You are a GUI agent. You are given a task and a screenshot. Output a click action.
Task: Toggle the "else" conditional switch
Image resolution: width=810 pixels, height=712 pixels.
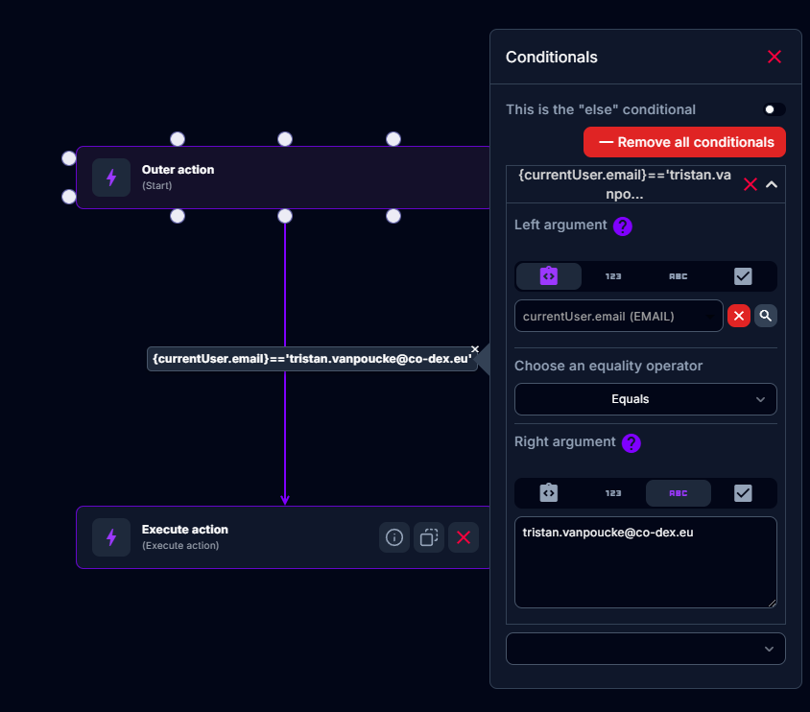774,109
